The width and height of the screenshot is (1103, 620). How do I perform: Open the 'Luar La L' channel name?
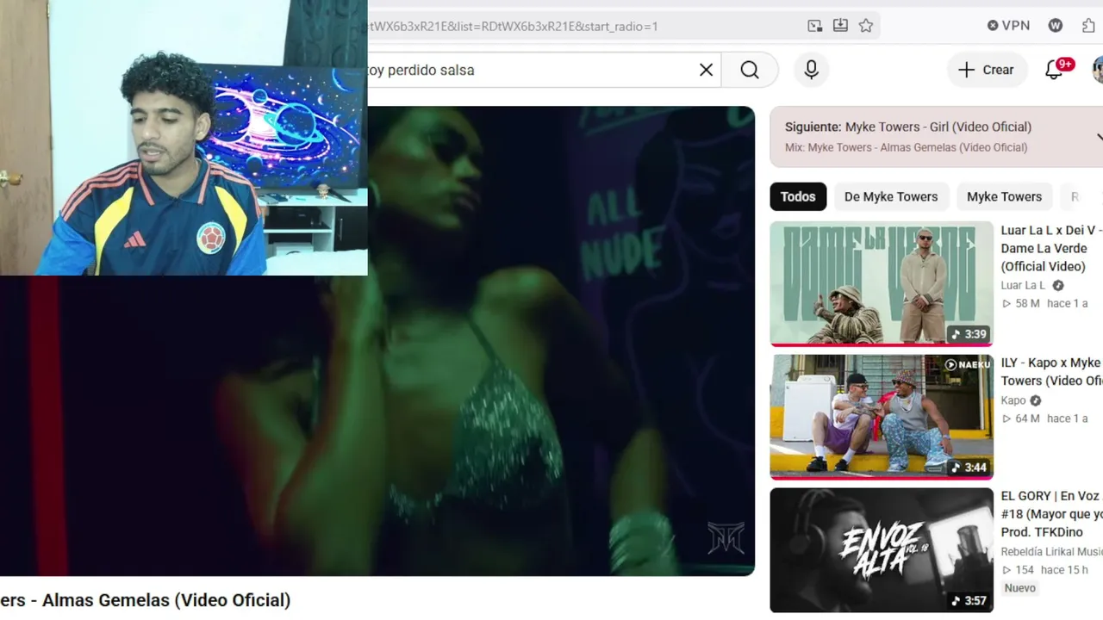pyautogui.click(x=1023, y=285)
